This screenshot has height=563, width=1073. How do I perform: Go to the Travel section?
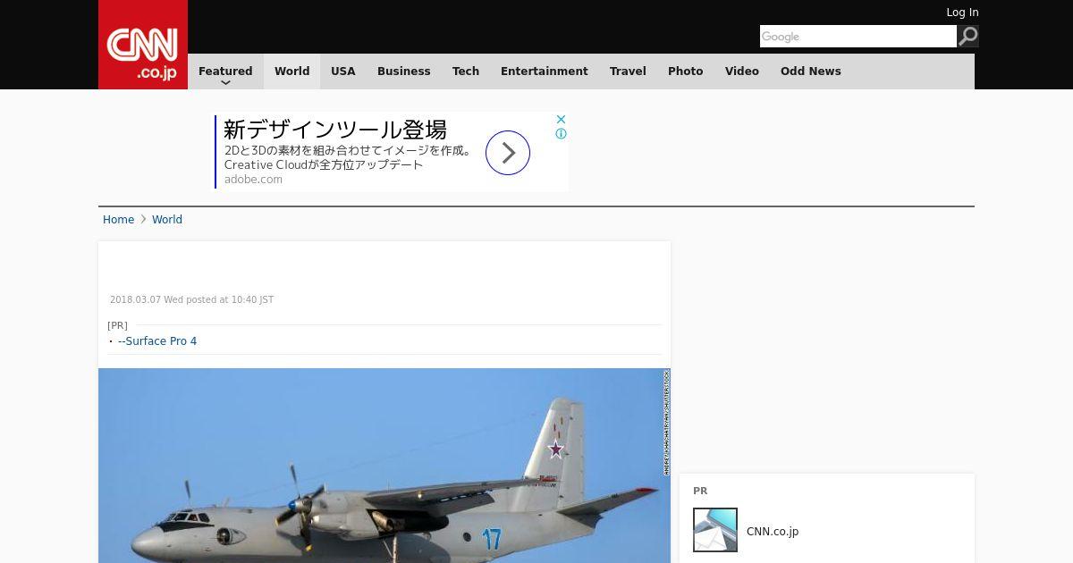point(628,71)
